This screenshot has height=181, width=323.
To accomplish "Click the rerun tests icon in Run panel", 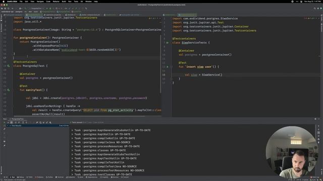I will [5, 122].
